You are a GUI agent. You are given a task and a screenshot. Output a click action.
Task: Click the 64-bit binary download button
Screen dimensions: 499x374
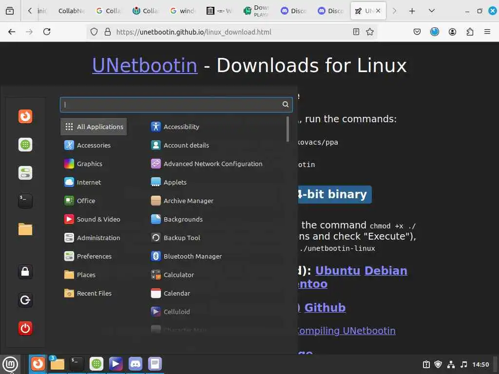click(334, 194)
